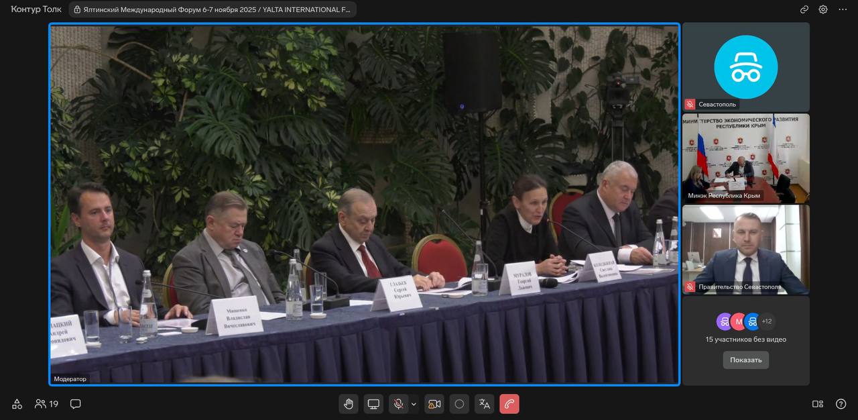Open the chat panel

[x=76, y=404]
